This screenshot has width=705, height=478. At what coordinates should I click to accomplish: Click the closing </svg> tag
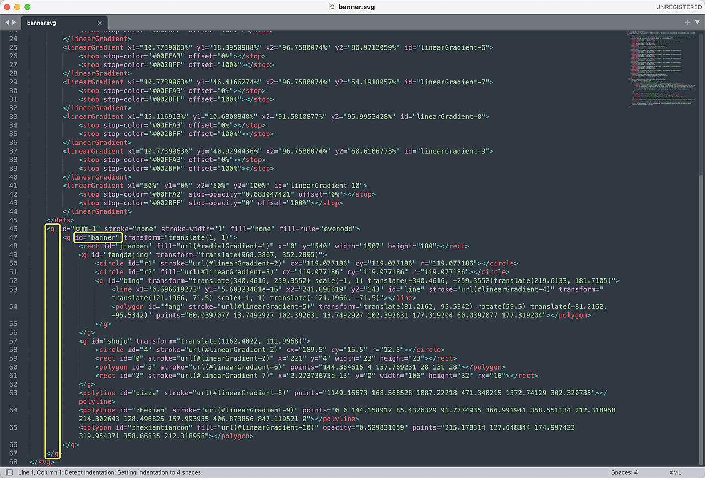[42, 462]
